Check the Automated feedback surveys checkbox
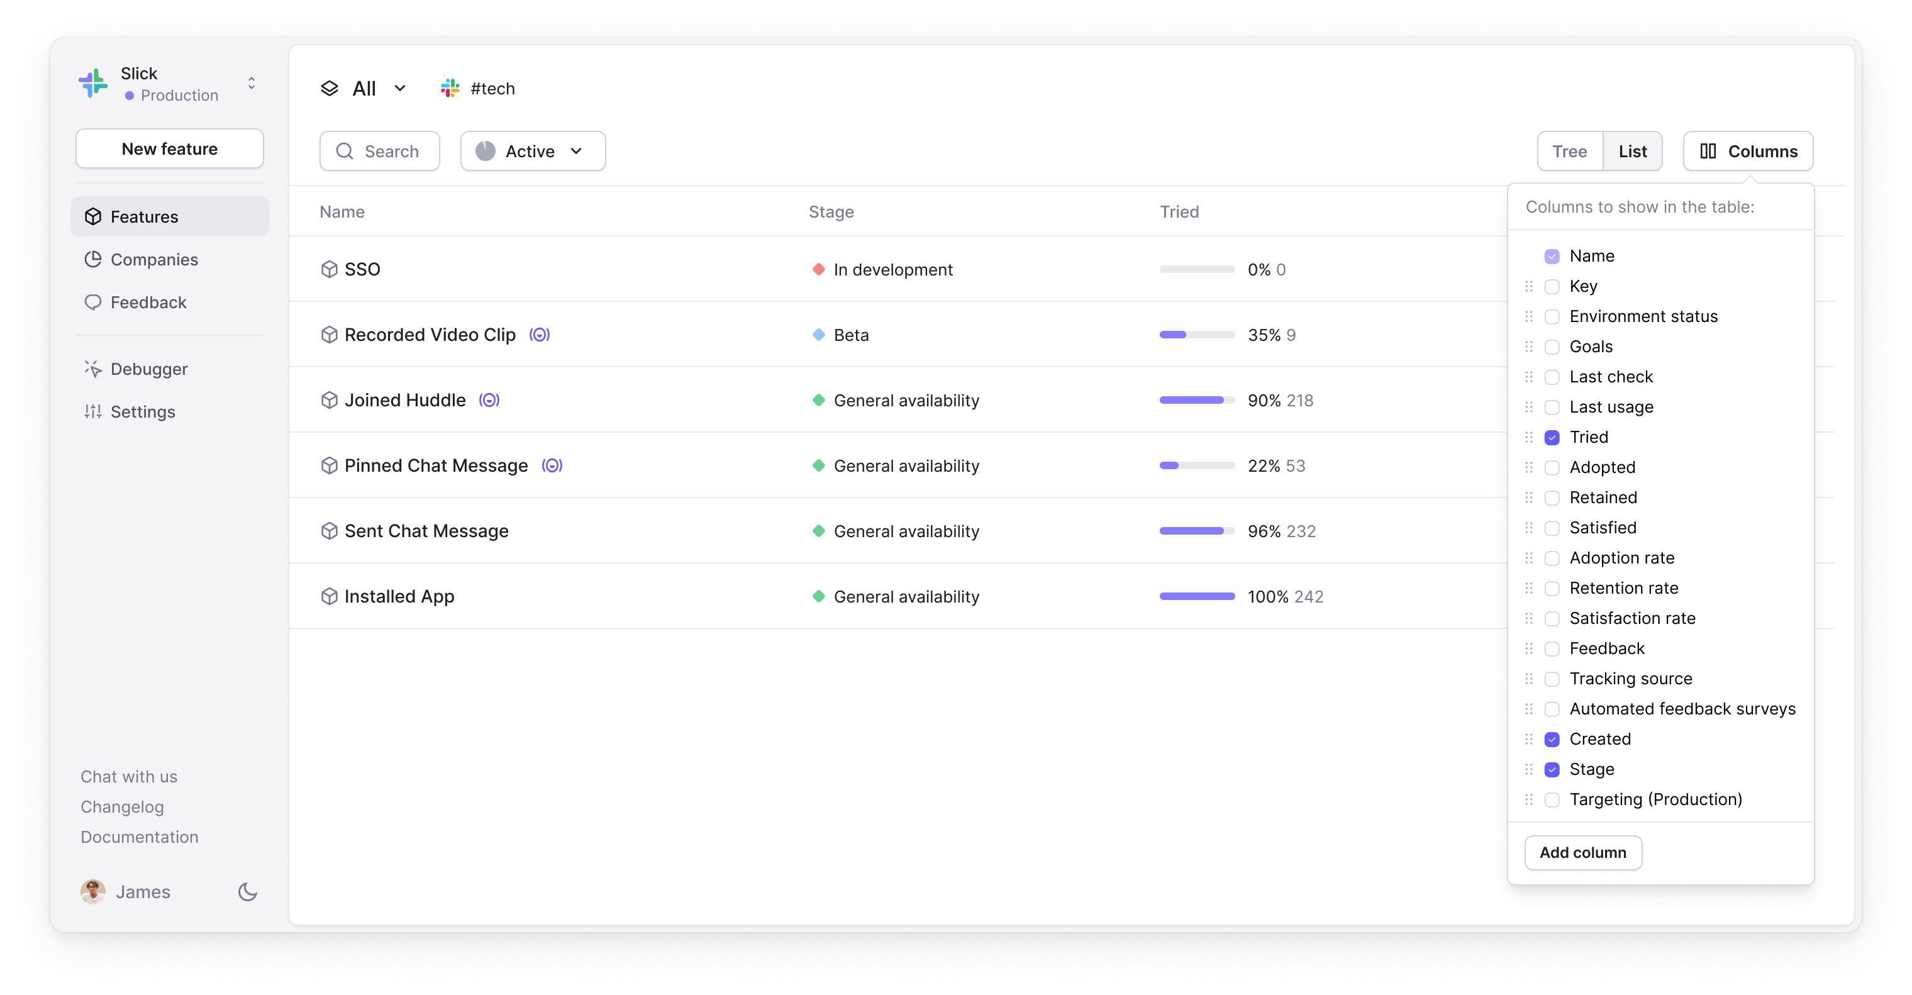This screenshot has width=1912, height=995. (1552, 709)
